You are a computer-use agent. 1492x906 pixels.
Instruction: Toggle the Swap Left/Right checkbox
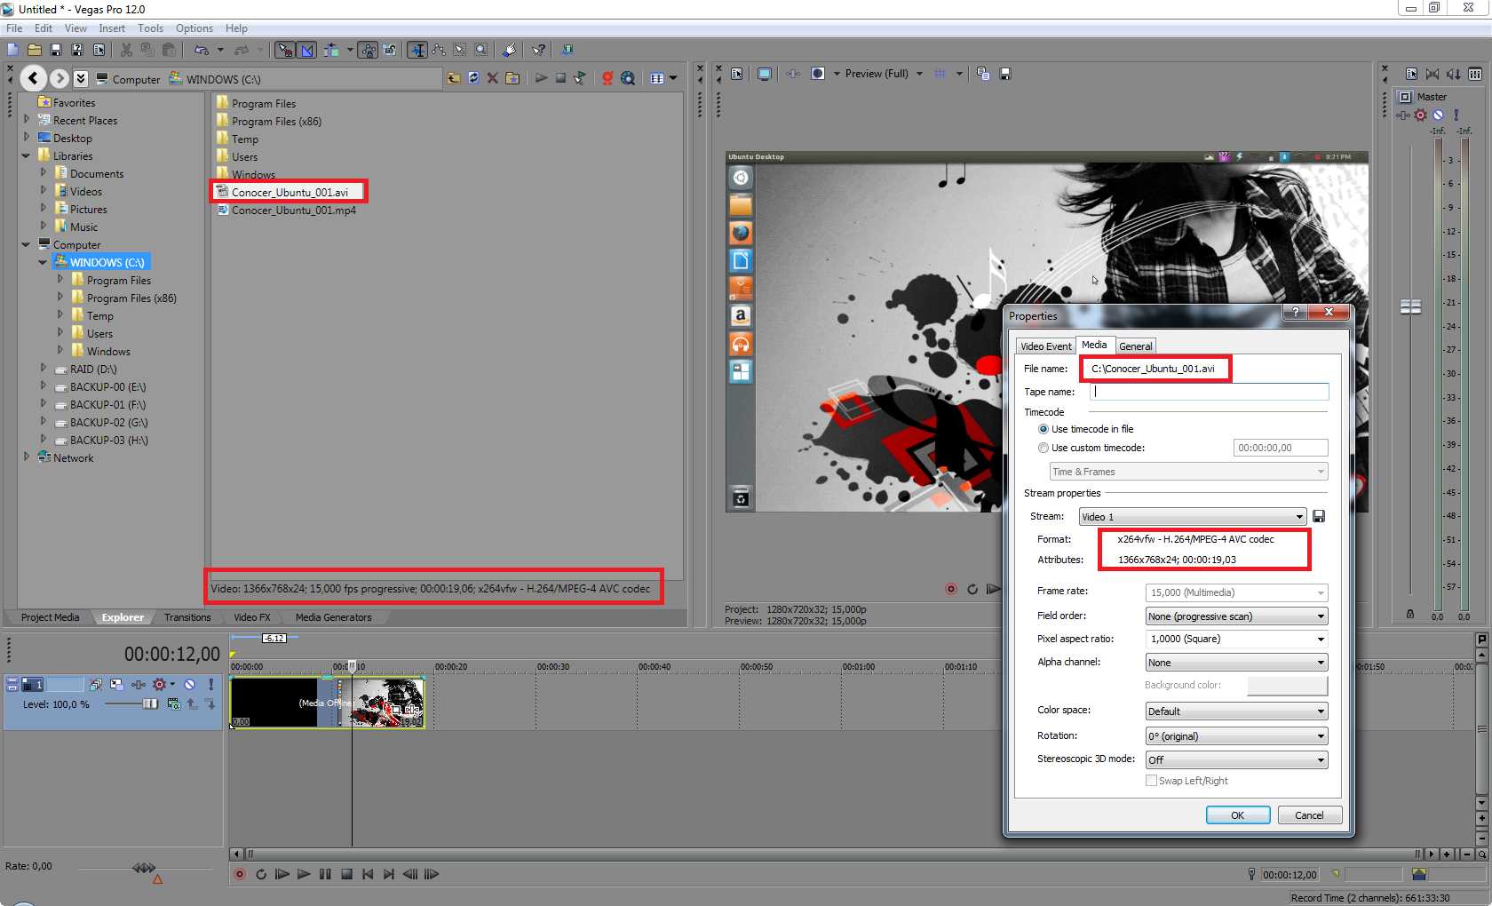click(1151, 781)
